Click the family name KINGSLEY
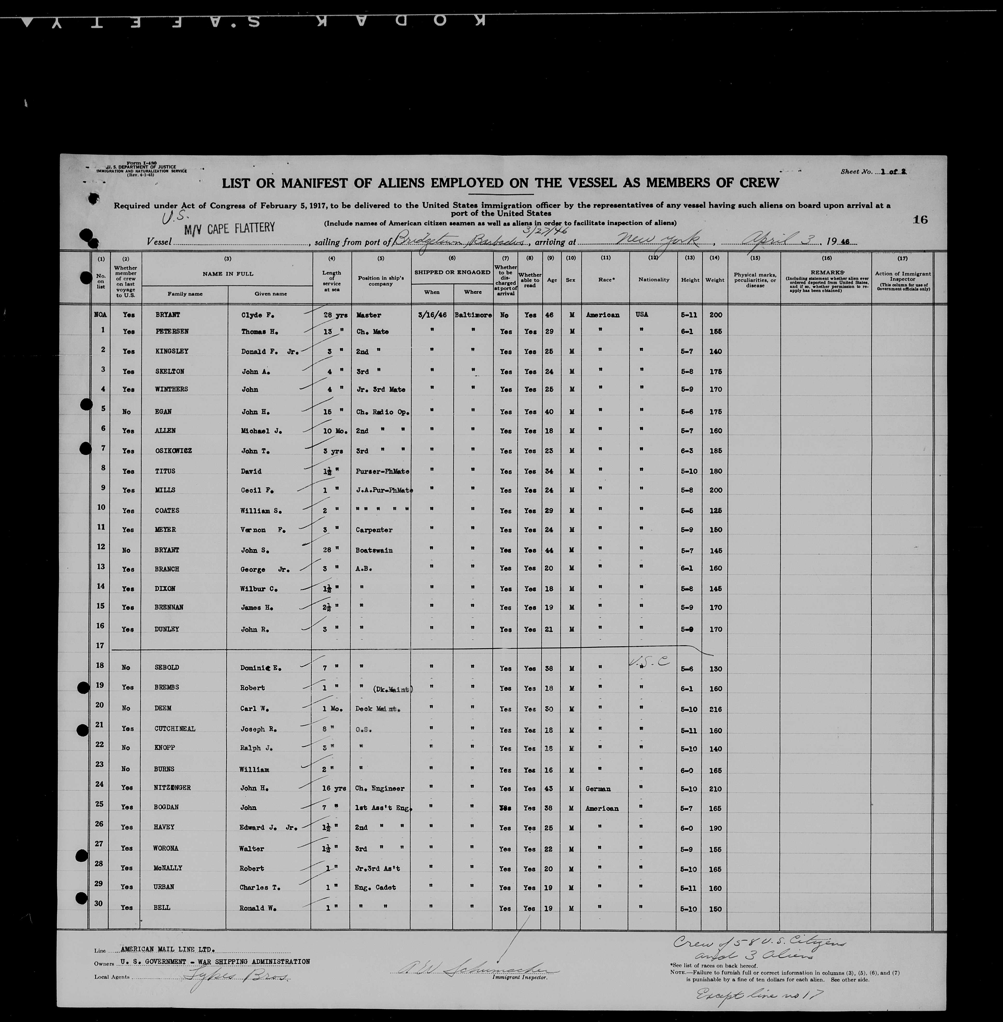 point(172,351)
